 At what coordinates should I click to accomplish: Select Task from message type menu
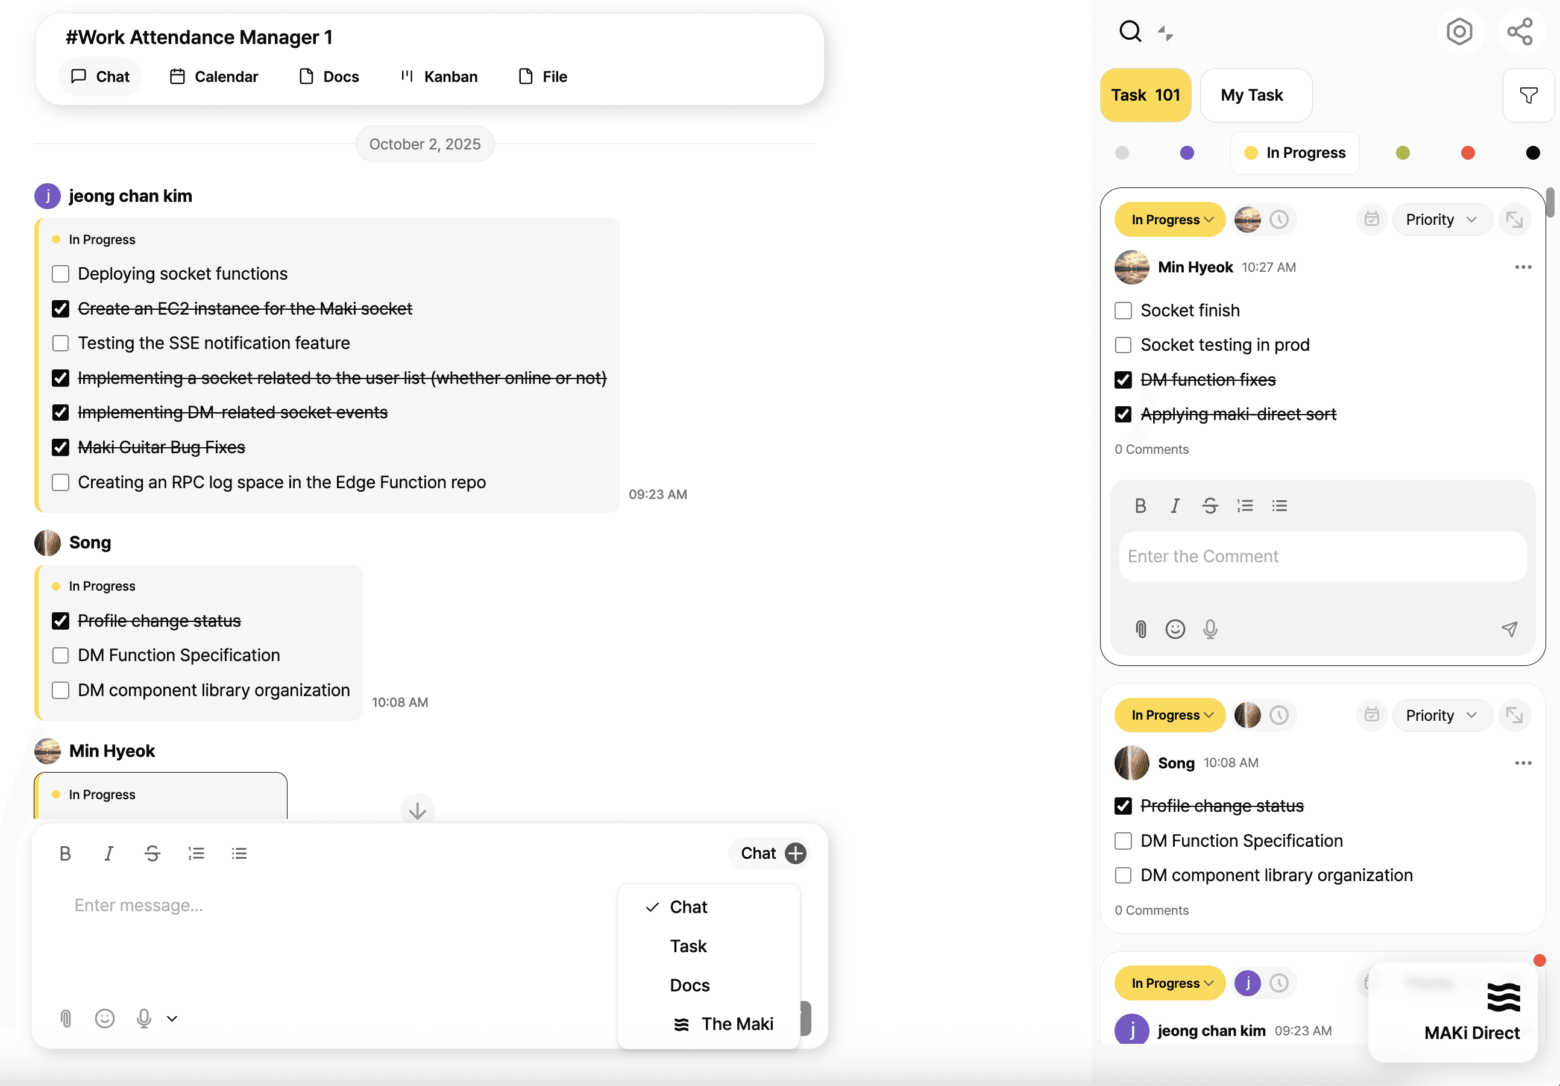point(688,946)
